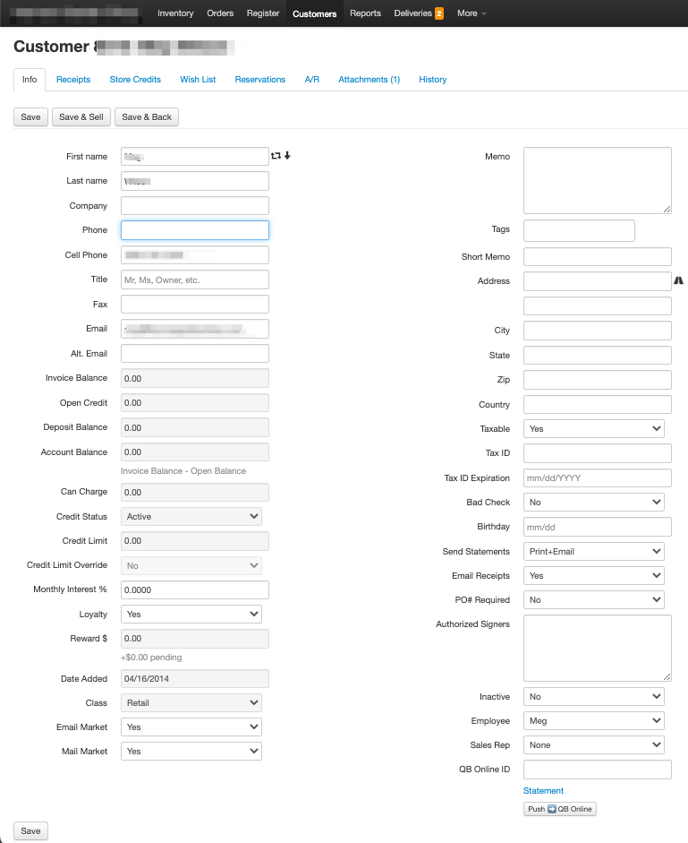Click the road map icon next to Address
The width and height of the screenshot is (688, 843).
[x=679, y=281]
